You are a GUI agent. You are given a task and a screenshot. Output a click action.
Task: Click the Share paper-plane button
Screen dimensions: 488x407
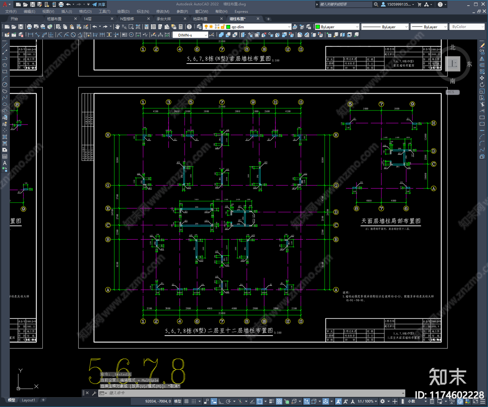click(99, 4)
